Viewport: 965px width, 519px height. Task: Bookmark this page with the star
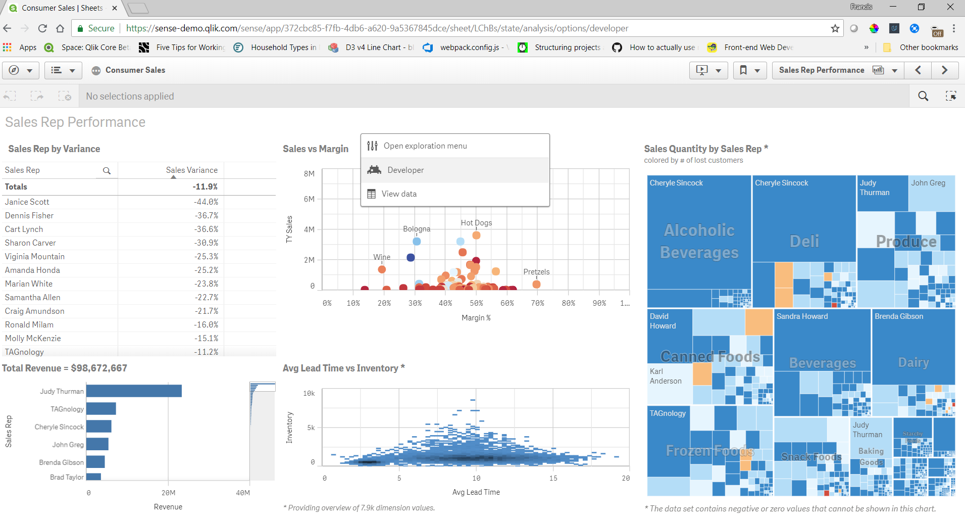click(835, 28)
